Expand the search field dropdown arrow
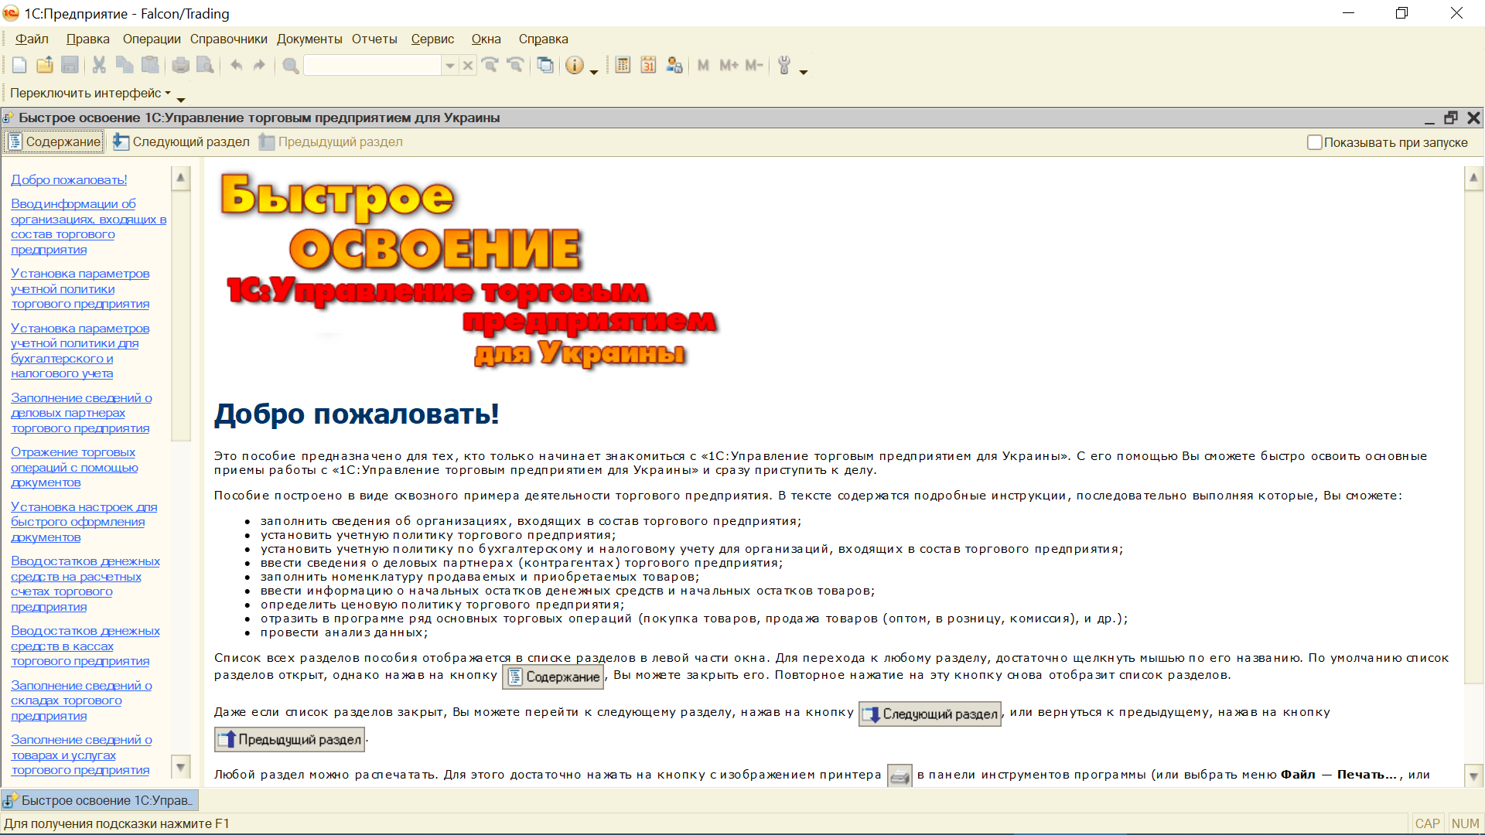Viewport: 1485px width, 835px height. coord(449,66)
